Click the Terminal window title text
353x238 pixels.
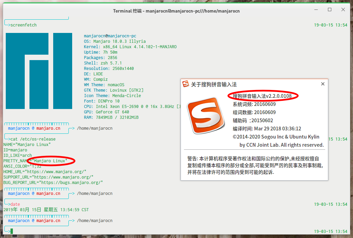point(176,11)
